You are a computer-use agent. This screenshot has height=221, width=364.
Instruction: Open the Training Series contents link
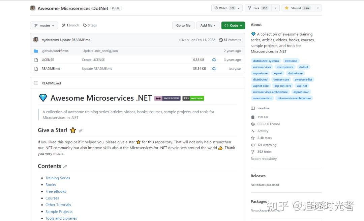point(58,178)
